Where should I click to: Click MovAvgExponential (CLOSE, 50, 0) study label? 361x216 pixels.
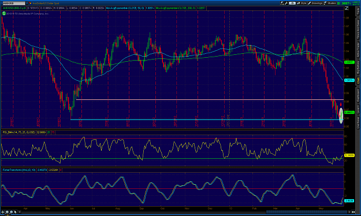(x=125, y=8)
